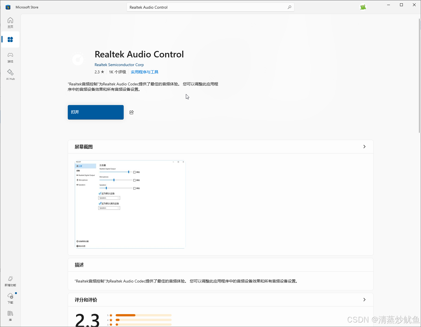Open Realtek Semiconductor Corp publisher link
The image size is (421, 327).
119,65
